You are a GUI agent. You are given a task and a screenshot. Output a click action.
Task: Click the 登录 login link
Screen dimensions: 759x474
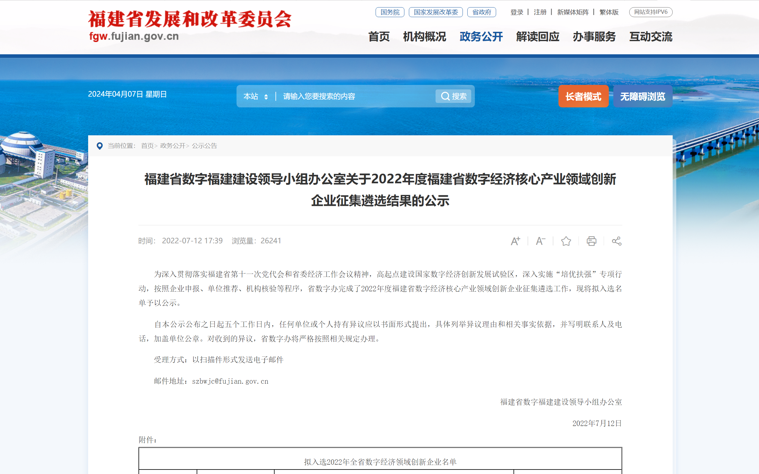pyautogui.click(x=516, y=12)
